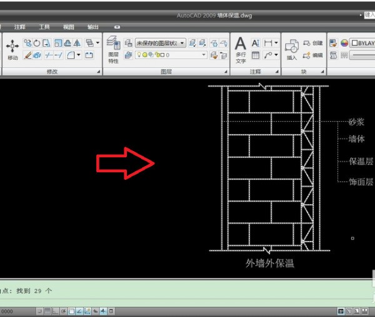Open the unsaved layer state dropdown
375x317 pixels.
(161, 43)
